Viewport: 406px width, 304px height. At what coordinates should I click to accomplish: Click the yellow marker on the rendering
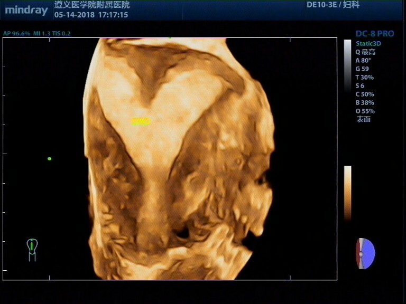pyautogui.click(x=141, y=122)
